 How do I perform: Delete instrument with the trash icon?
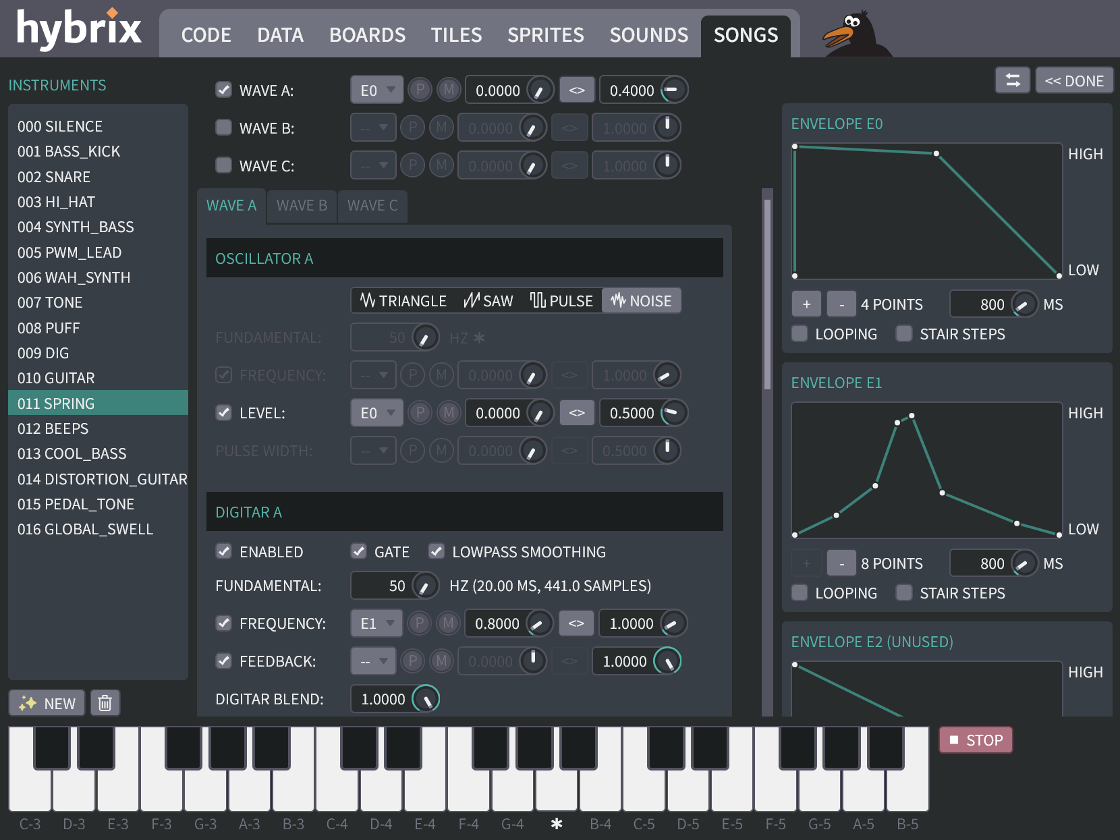105,703
